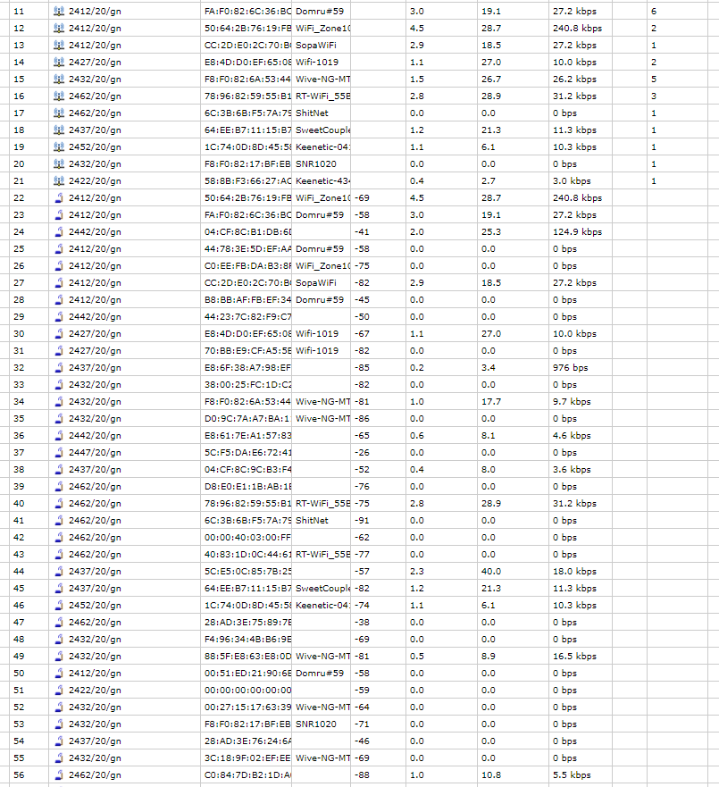Select the antenna icon next to SopaWiFi
719x787 pixels.
56,46
